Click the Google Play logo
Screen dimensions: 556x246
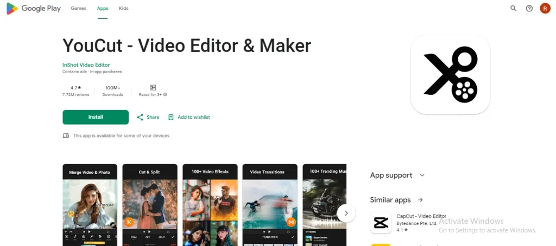[x=34, y=9]
